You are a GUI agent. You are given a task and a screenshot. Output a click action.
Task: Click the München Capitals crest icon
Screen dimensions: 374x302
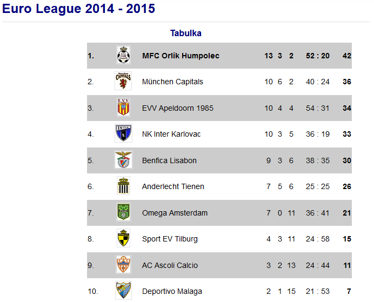click(123, 82)
